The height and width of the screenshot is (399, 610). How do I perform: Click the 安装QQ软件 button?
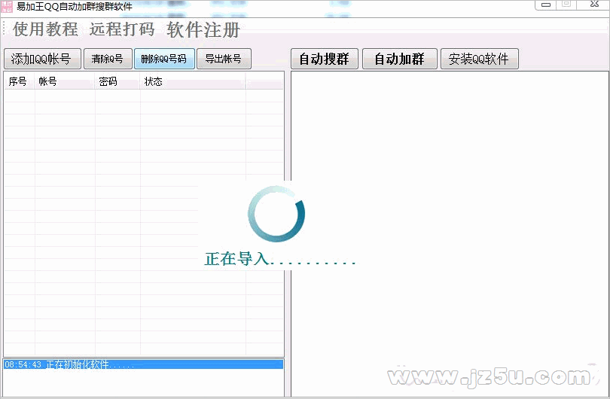pyautogui.click(x=479, y=59)
